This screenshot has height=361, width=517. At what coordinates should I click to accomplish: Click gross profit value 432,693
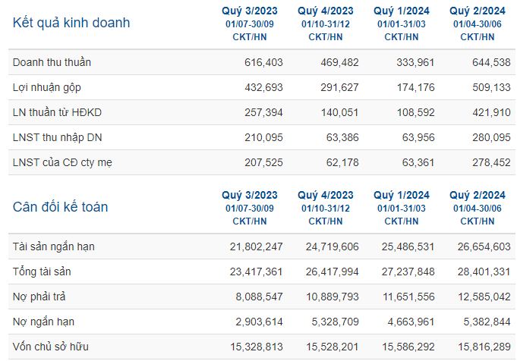coord(263,88)
